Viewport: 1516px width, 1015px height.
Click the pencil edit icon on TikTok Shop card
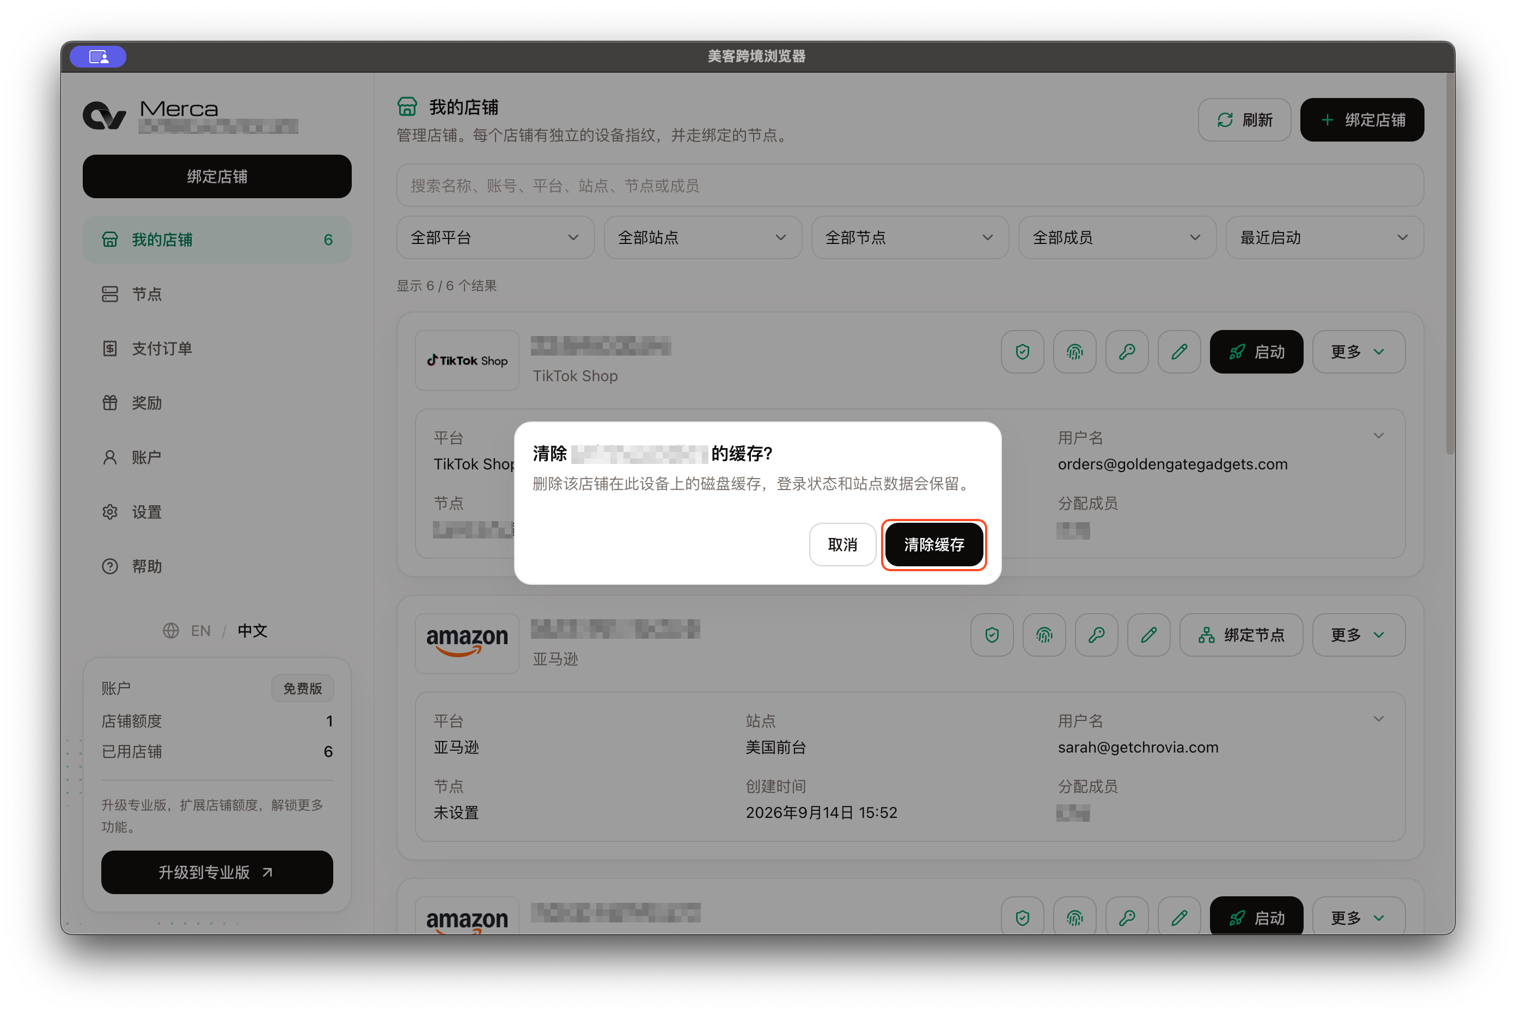pos(1179,352)
